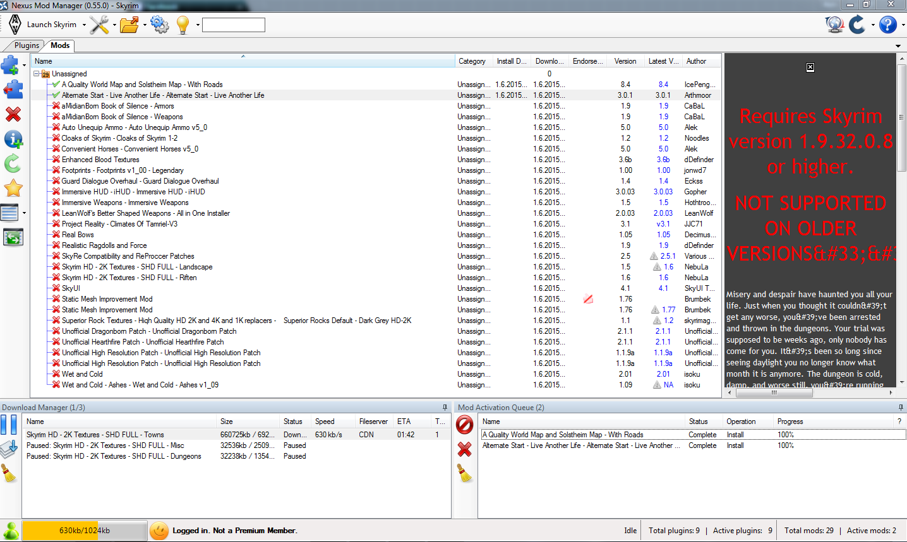Click the globe monitor online status icon
The height and width of the screenshot is (542, 907).
tap(834, 24)
